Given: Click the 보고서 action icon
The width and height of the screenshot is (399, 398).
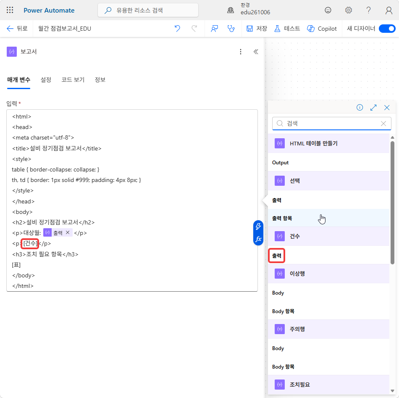Looking at the screenshot, I should point(12,52).
